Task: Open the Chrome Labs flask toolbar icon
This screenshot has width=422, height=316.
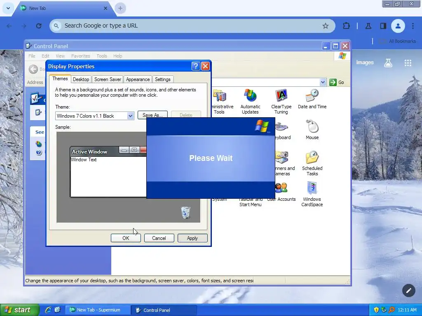Action: 368,26
